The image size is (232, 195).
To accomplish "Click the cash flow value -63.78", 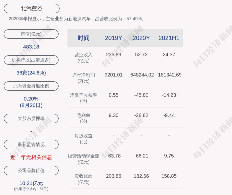I will [114, 156].
